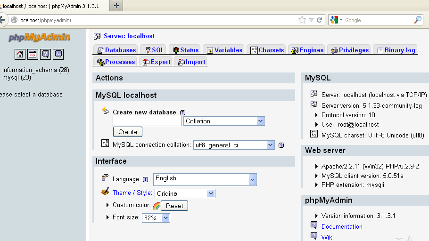Open the Export tab

click(157, 62)
